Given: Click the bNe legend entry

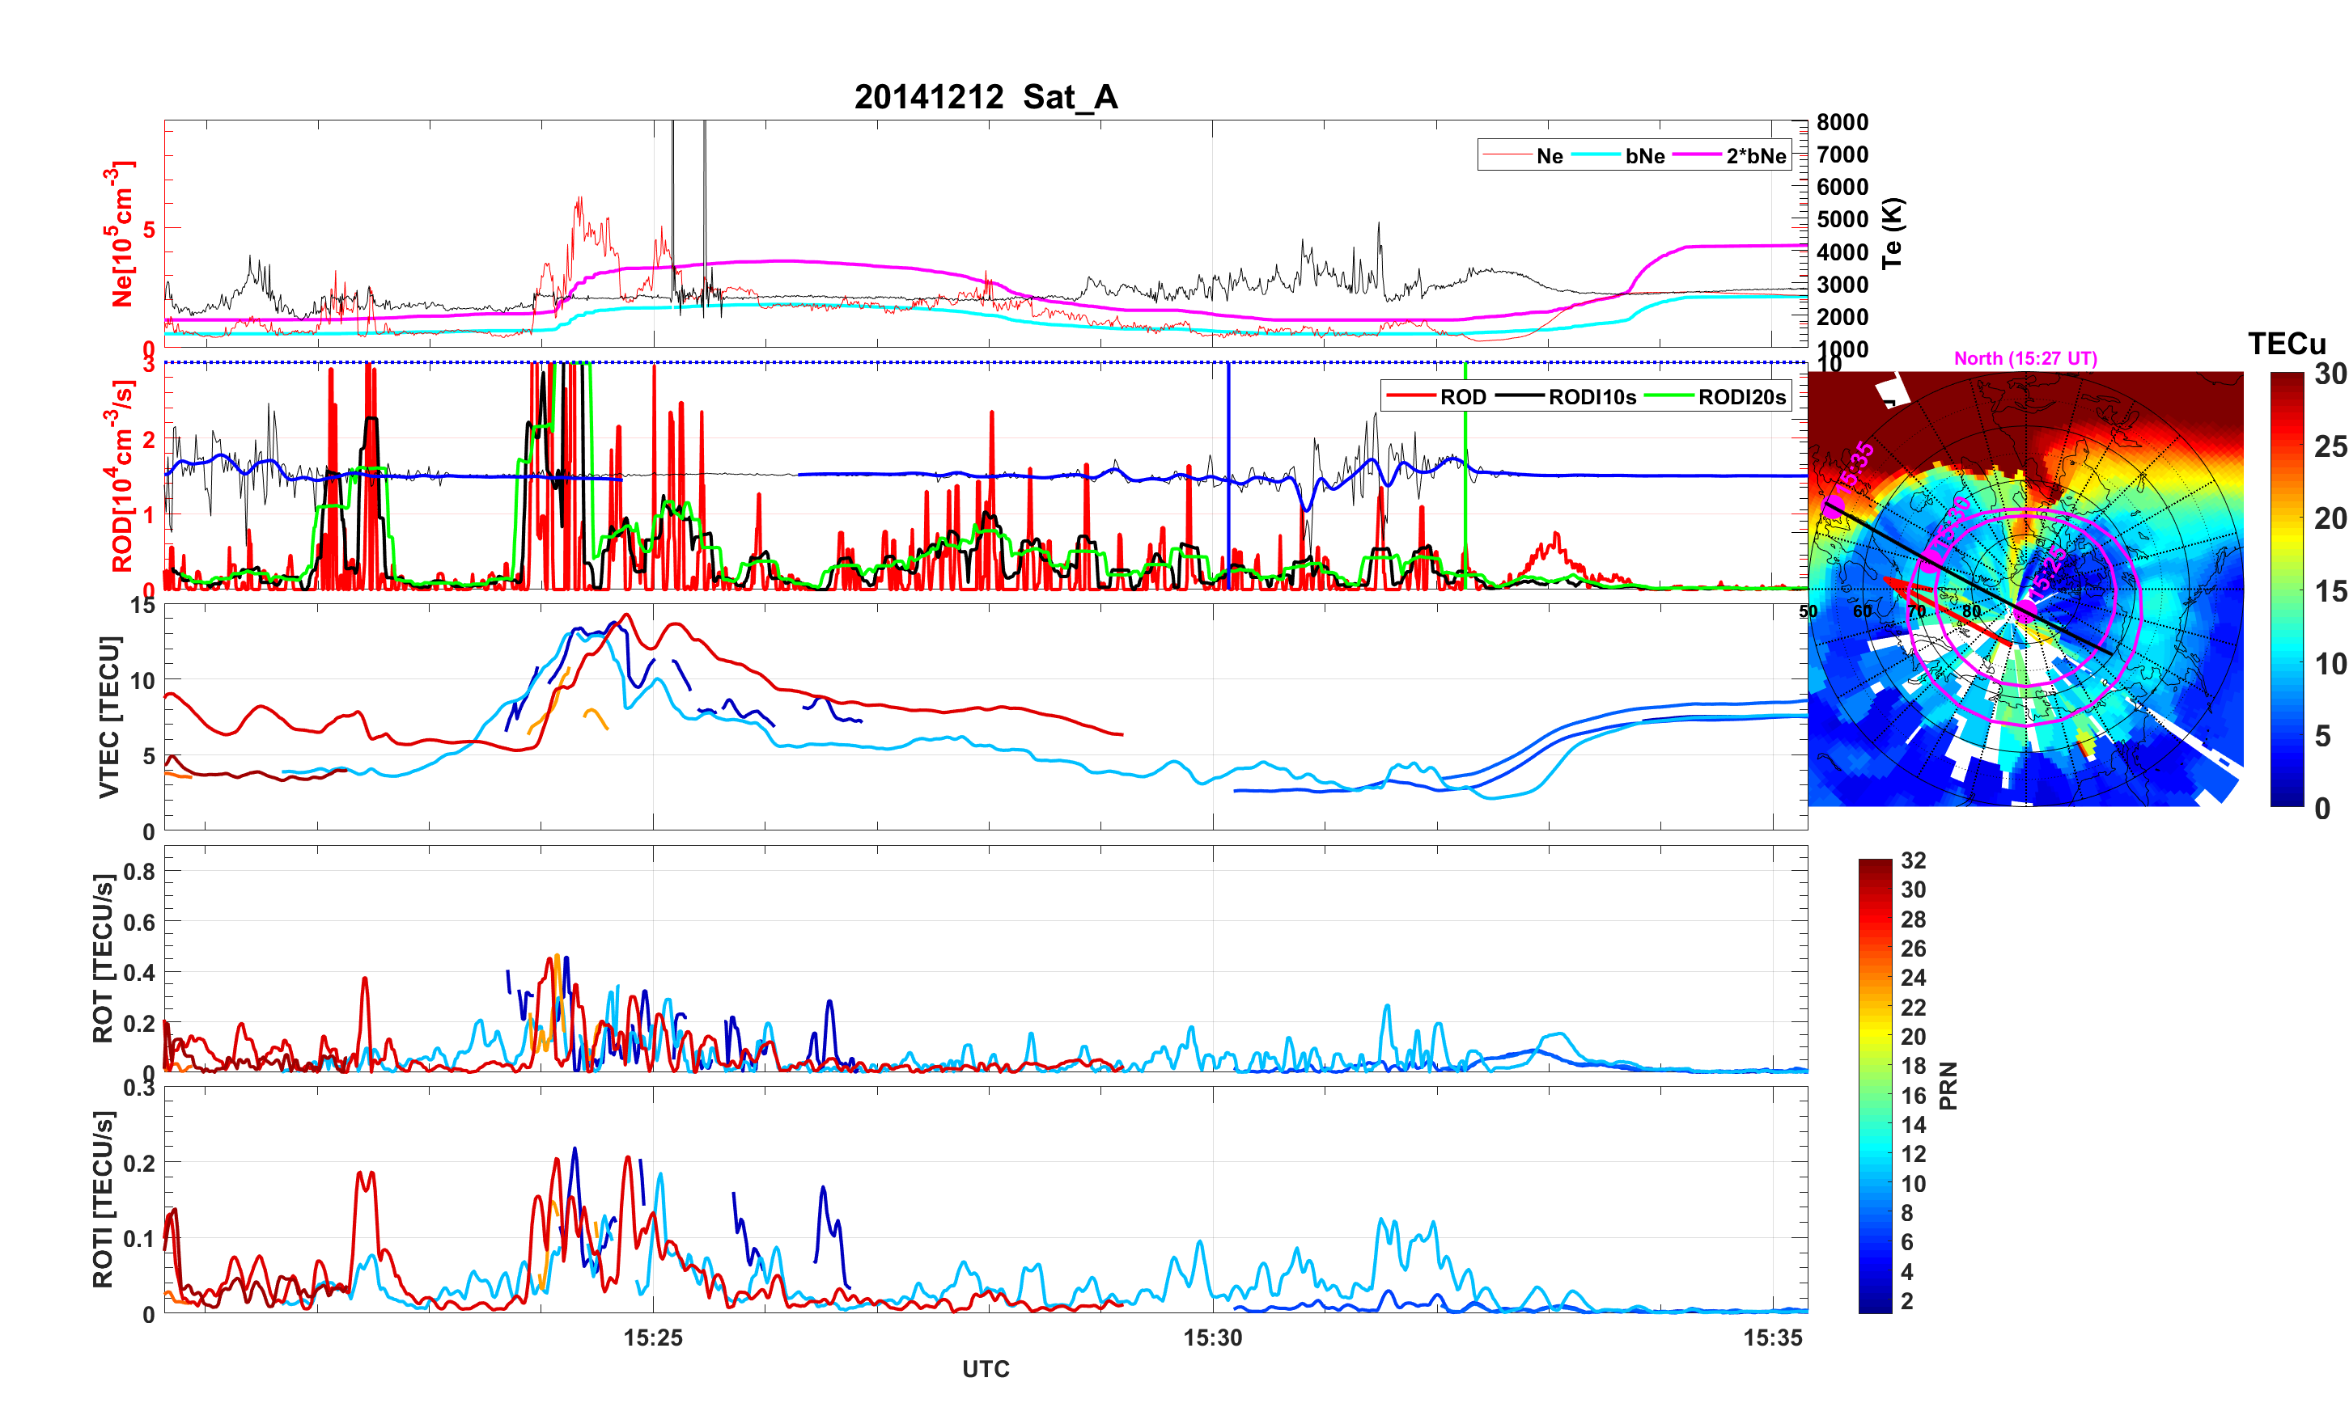Looking at the screenshot, I should click(1644, 156).
